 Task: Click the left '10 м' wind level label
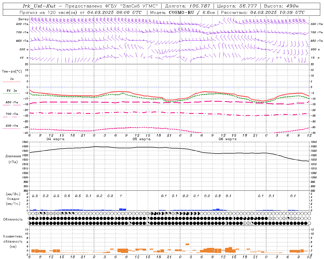pos(24,58)
